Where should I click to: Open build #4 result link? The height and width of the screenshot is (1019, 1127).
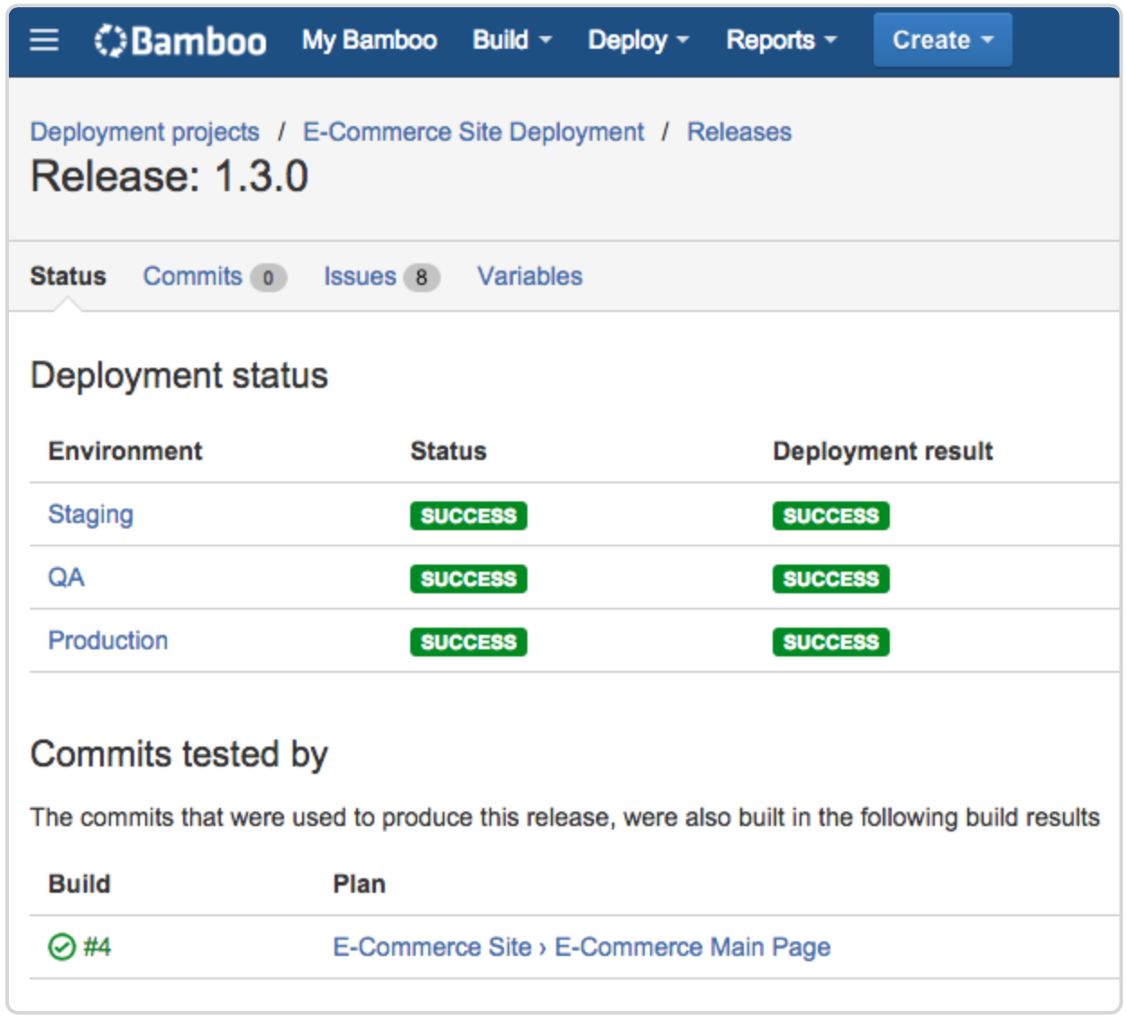(96, 947)
